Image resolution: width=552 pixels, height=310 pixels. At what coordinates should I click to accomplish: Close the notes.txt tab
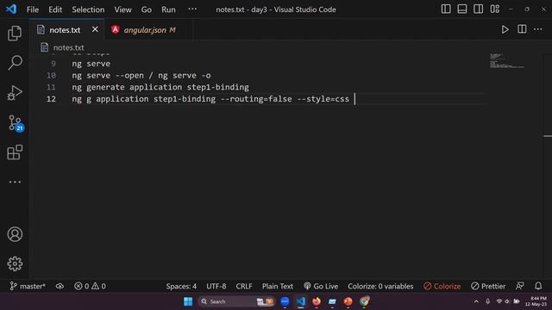(95, 29)
